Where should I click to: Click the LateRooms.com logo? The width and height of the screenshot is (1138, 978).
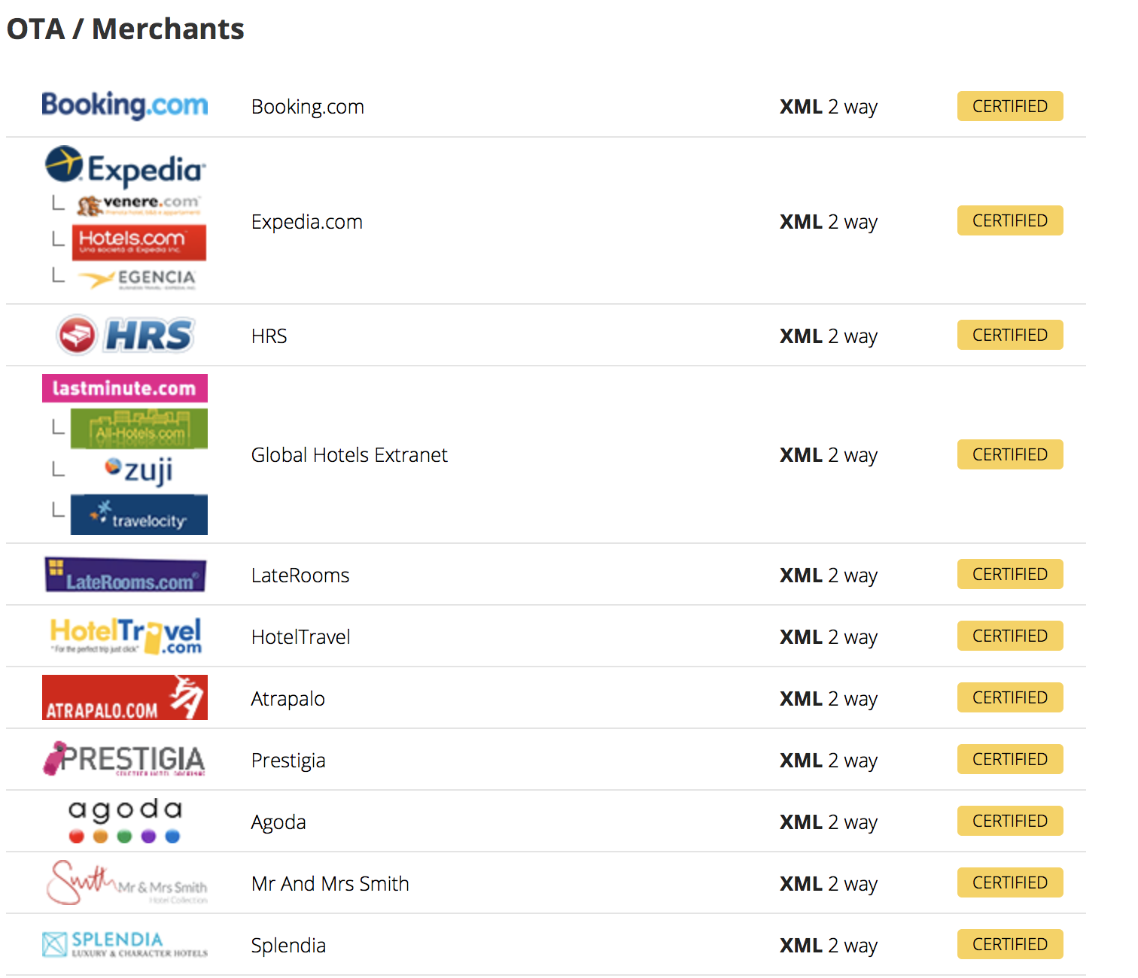(x=125, y=575)
